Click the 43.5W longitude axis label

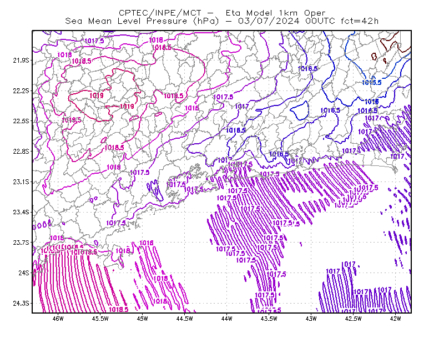pyautogui.click(x=269, y=319)
